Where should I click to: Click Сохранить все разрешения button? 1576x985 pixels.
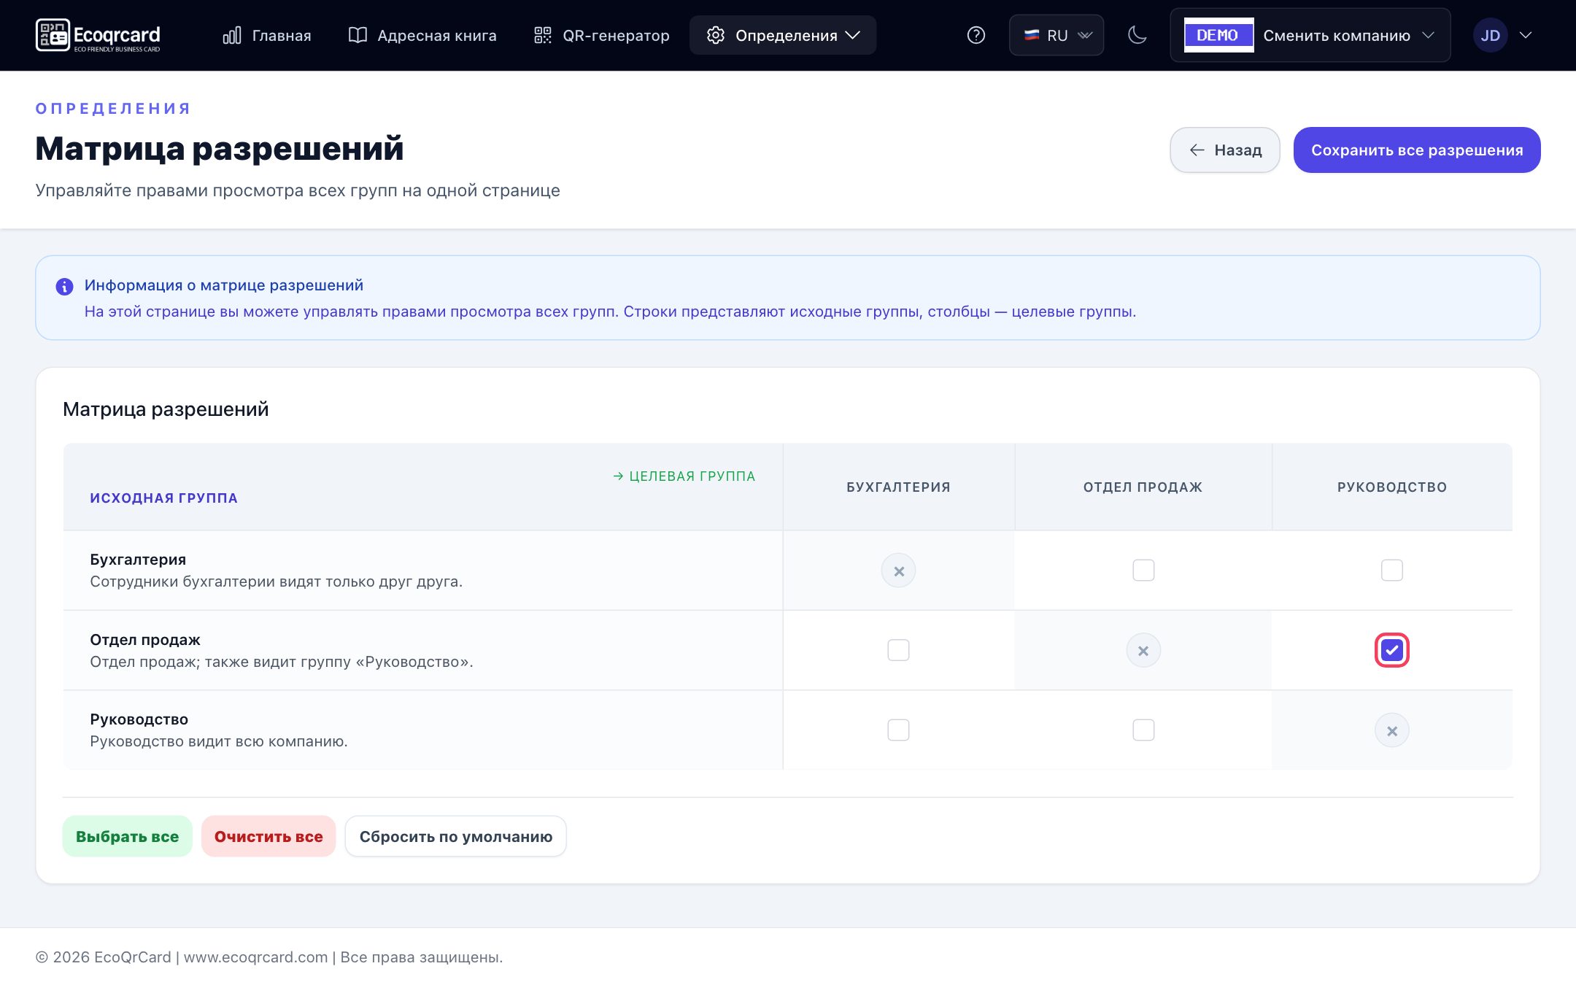coord(1417,150)
